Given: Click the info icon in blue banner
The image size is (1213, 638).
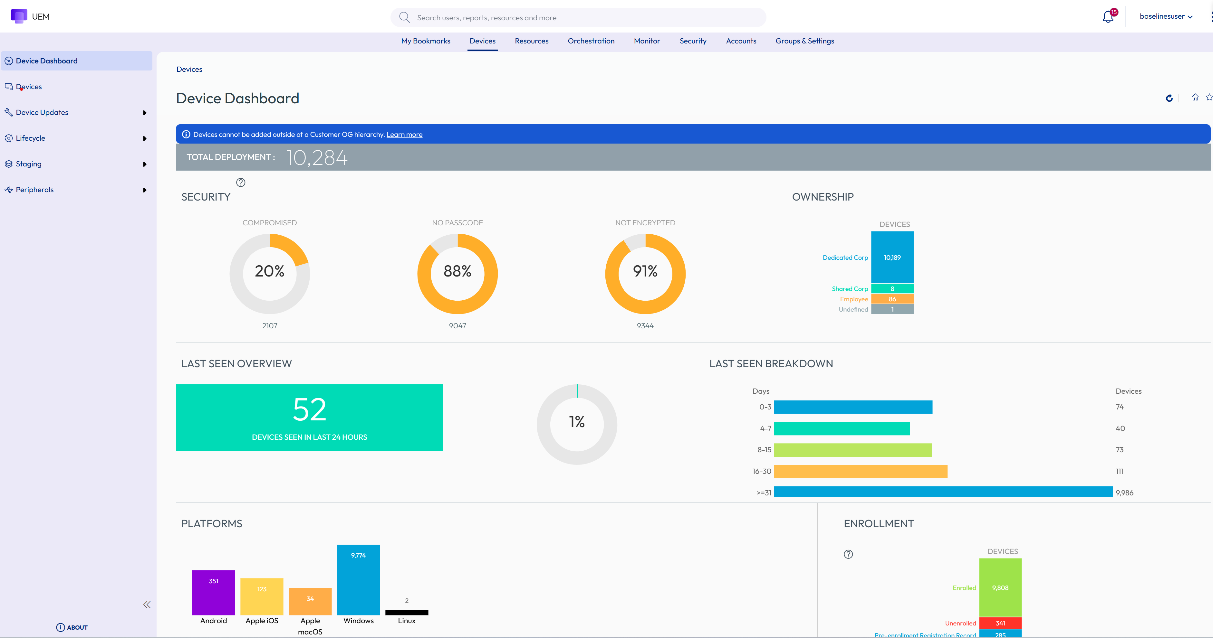Looking at the screenshot, I should click(186, 134).
